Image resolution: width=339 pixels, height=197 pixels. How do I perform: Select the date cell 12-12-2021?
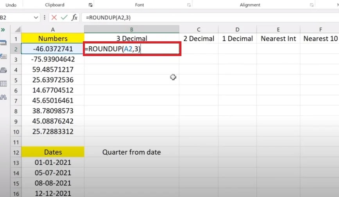click(53, 193)
